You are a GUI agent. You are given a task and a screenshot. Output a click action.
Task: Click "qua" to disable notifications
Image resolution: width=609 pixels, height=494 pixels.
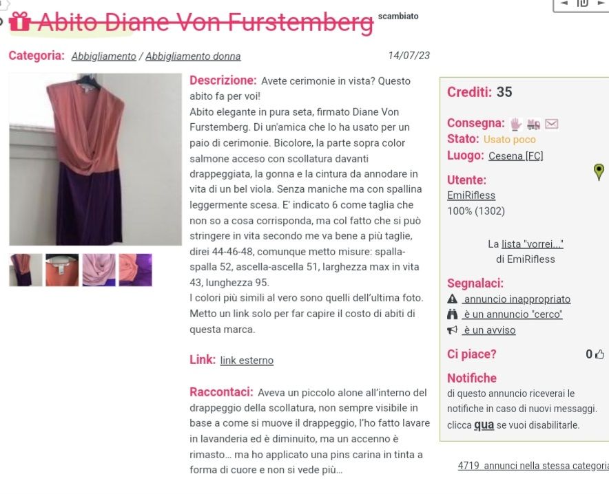click(x=484, y=425)
